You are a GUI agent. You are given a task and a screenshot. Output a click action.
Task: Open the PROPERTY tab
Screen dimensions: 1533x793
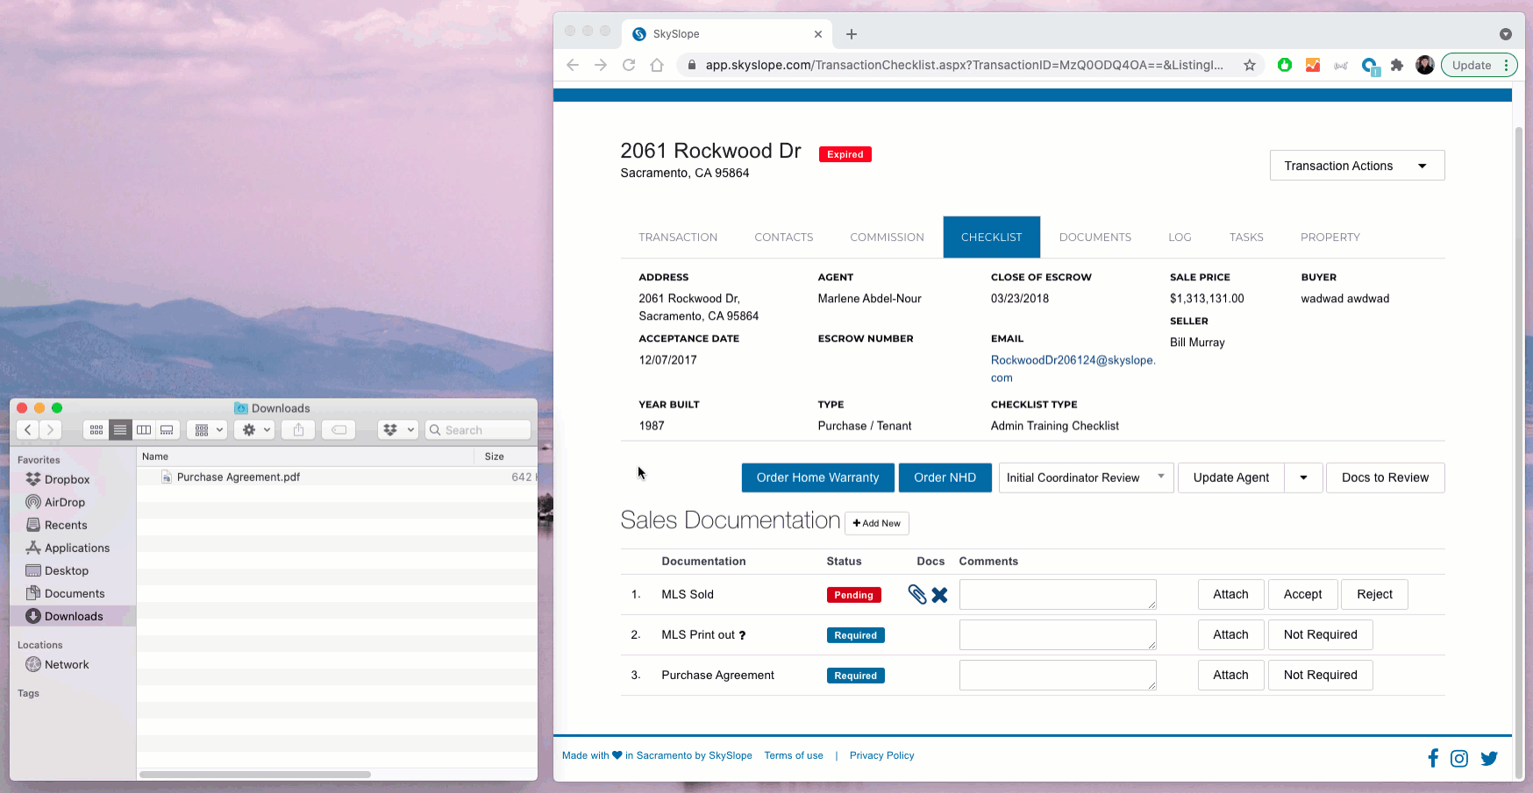(1330, 237)
